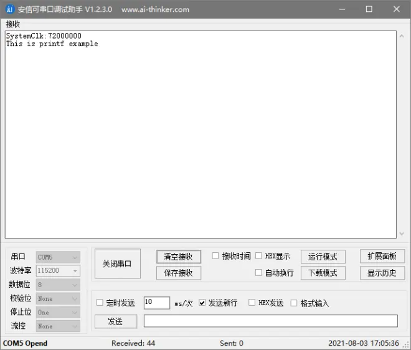Open the 串口 COM5 dropdown
The width and height of the screenshot is (411, 350).
58,257
